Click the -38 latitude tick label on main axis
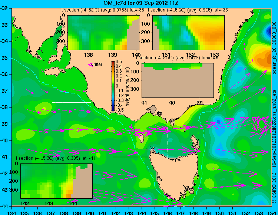The width and height of the screenshot is (278, 215). 4,107
